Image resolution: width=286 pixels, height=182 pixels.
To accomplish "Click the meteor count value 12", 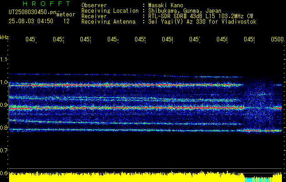I will coord(66,21).
